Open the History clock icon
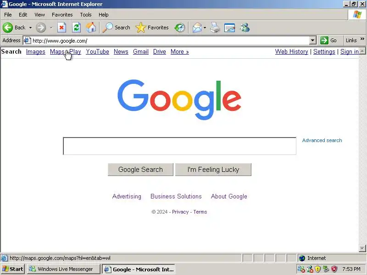 [180, 27]
